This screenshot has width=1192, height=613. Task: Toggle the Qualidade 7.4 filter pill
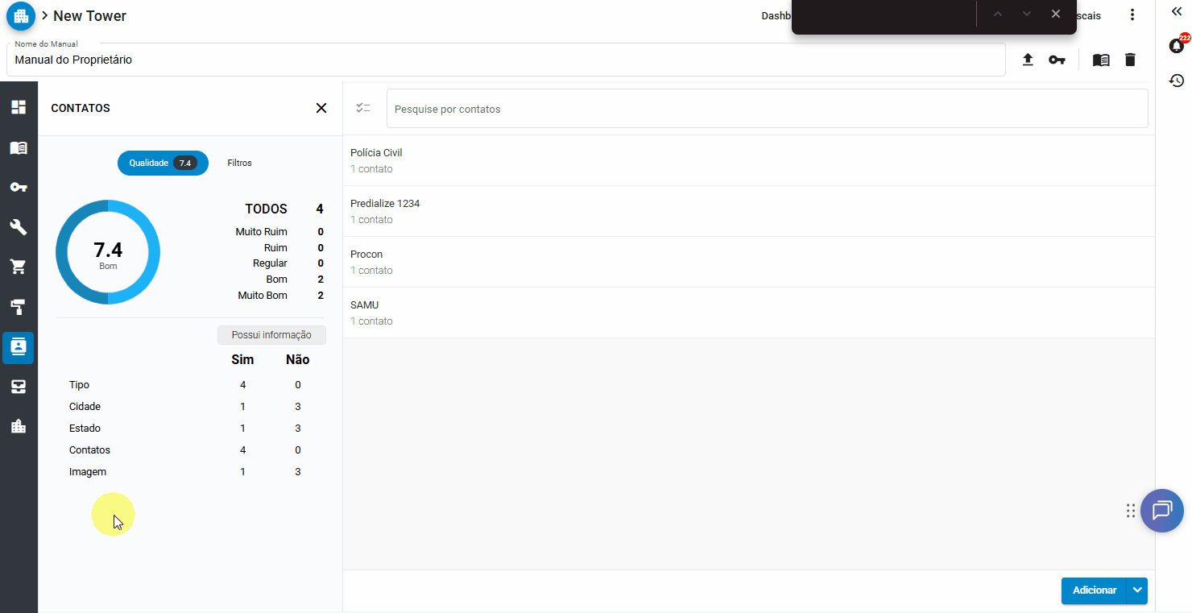click(163, 163)
